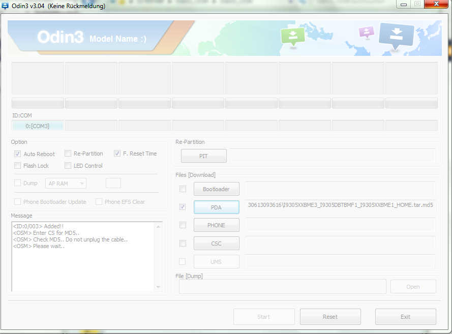Image resolution: width=452 pixels, height=334 pixels.
Task: Untick the checkbox beside PDA button
Action: click(x=183, y=207)
